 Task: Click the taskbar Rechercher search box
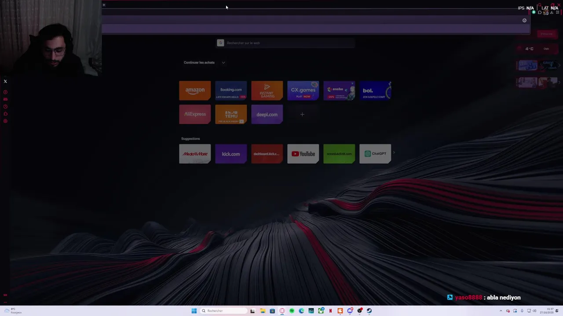click(x=223, y=311)
